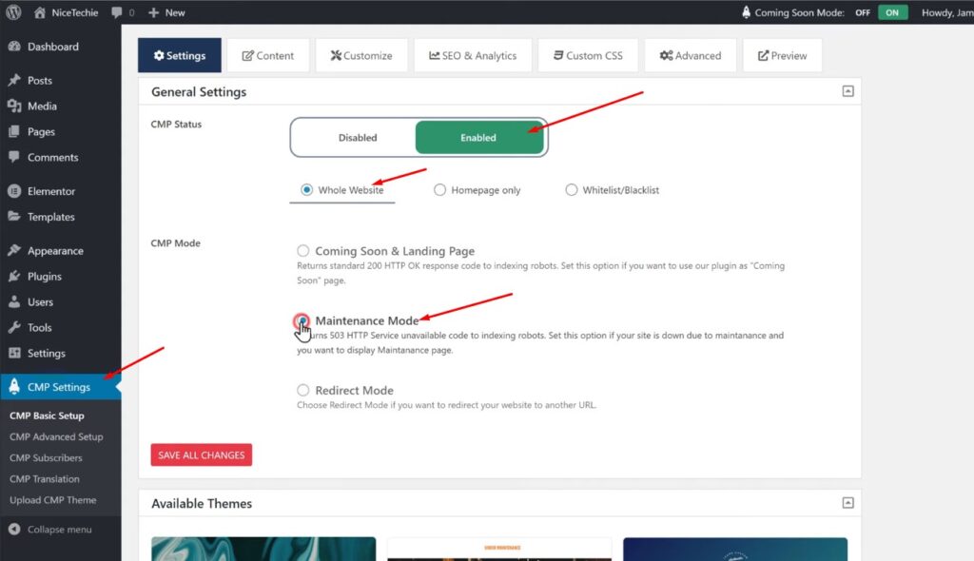Click SAVE ALL CHANGES
974x561 pixels.
201,455
